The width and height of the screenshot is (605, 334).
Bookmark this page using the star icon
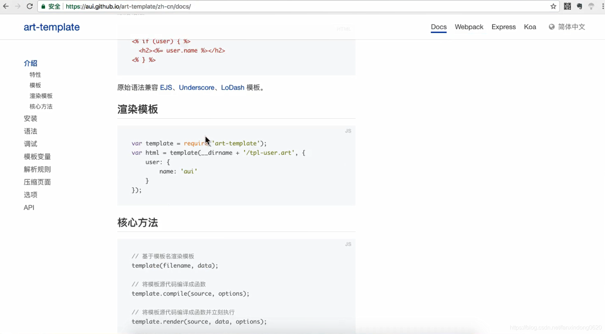coord(554,6)
